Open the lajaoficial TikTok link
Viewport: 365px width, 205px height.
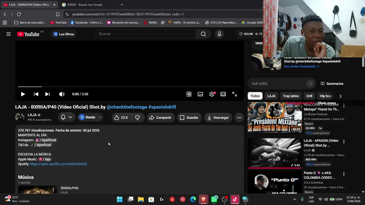pos(40,145)
